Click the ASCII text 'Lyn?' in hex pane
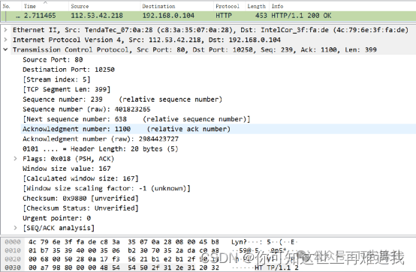Screen dimensions: 416x272 pos(239,242)
